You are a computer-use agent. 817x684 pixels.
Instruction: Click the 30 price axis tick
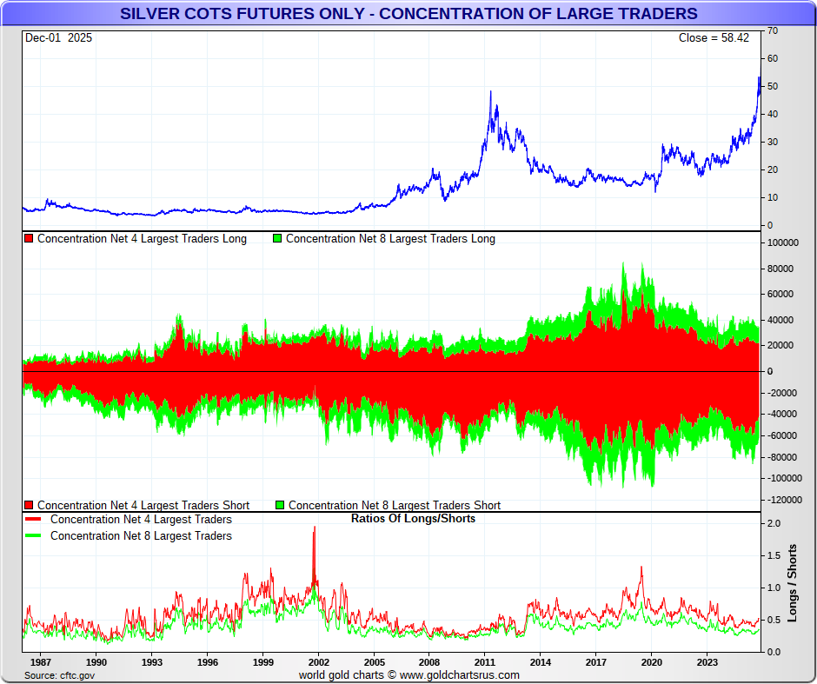coord(773,143)
